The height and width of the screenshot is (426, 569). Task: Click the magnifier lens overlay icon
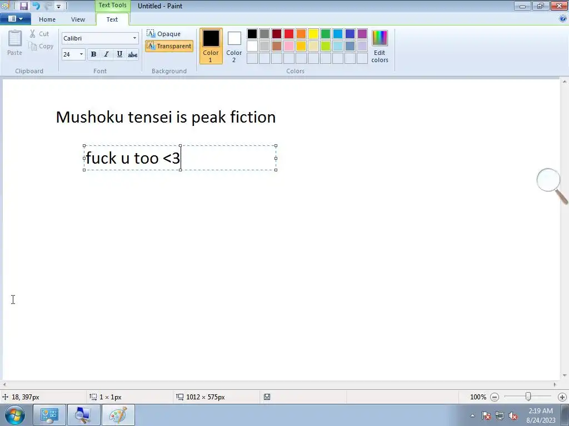pos(552,186)
